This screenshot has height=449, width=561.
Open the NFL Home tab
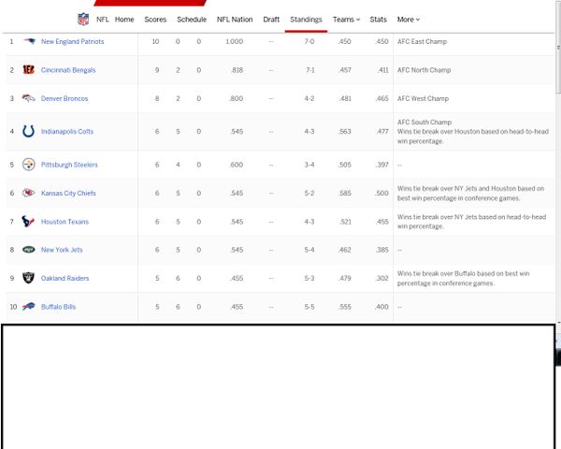pos(124,20)
